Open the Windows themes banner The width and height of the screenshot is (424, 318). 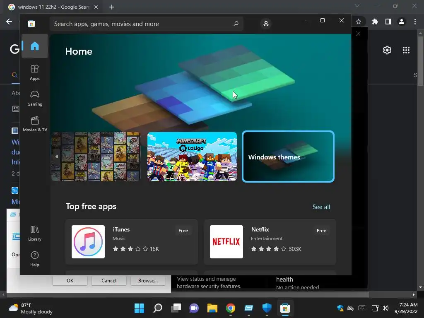pos(288,157)
